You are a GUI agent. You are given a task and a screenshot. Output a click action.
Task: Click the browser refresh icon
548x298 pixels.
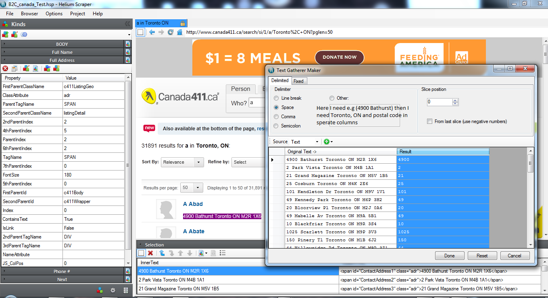pyautogui.click(x=171, y=32)
